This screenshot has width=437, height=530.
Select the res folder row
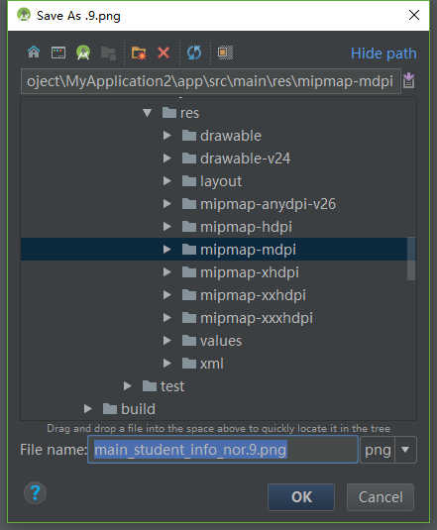pyautogui.click(x=180, y=113)
